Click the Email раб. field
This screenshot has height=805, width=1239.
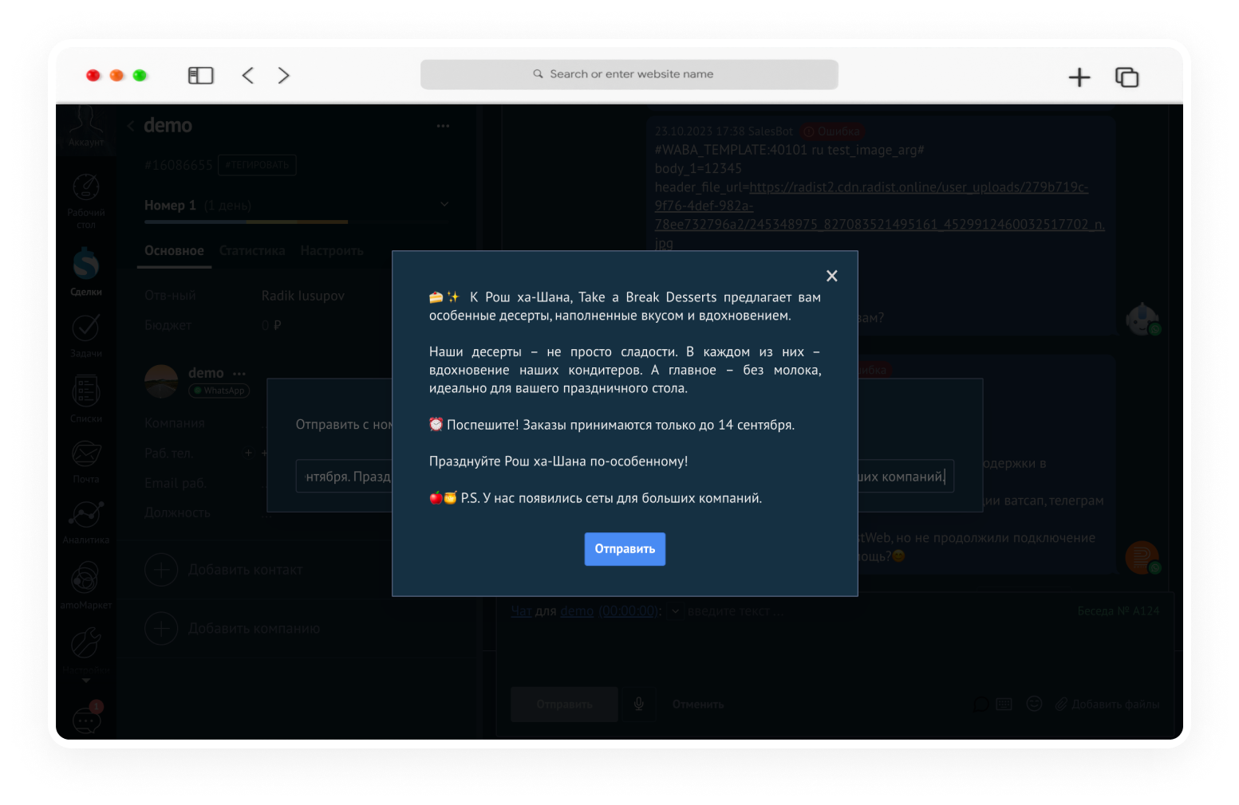click(176, 483)
